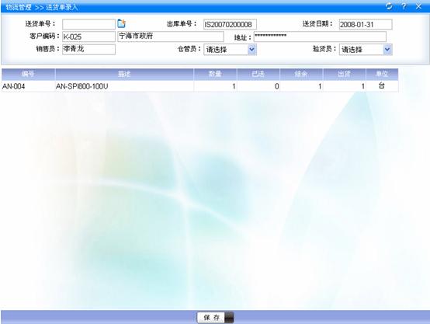This screenshot has width=430, height=324.
Task: Focus the 送货单号 input field
Action: click(88, 24)
